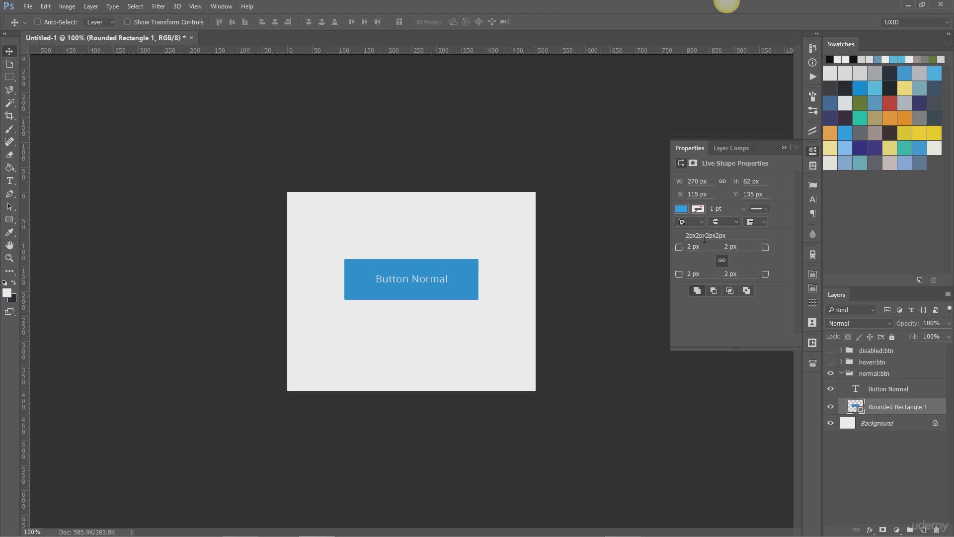This screenshot has height=537, width=954.
Task: Create new swatch from foreground color
Action: 920,280
